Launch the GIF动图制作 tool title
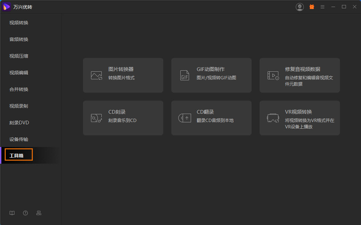 coord(210,69)
